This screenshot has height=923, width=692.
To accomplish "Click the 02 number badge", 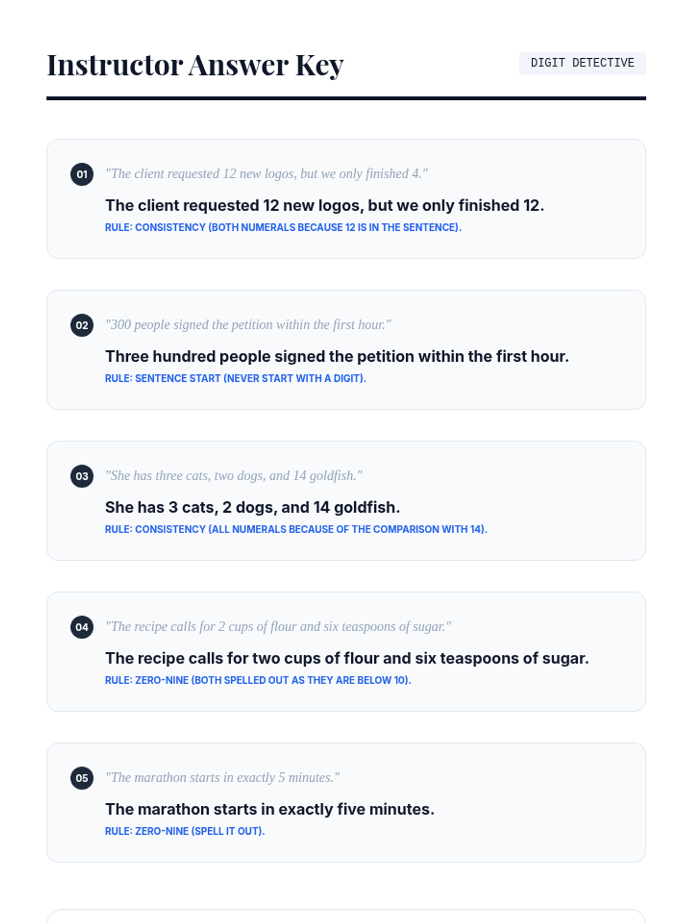I will 82,325.
